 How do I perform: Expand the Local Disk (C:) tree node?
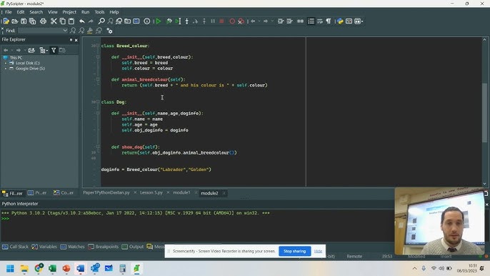coord(5,63)
